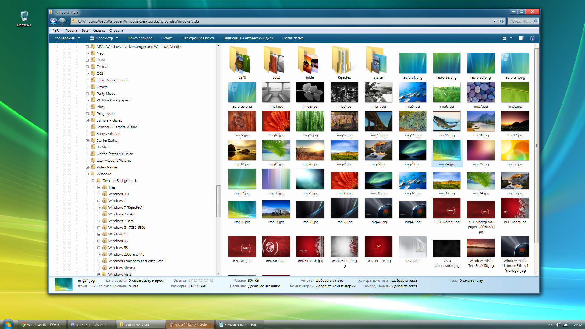Click the Forward navigation arrow
This screenshot has width=585, height=329.
(62, 21)
